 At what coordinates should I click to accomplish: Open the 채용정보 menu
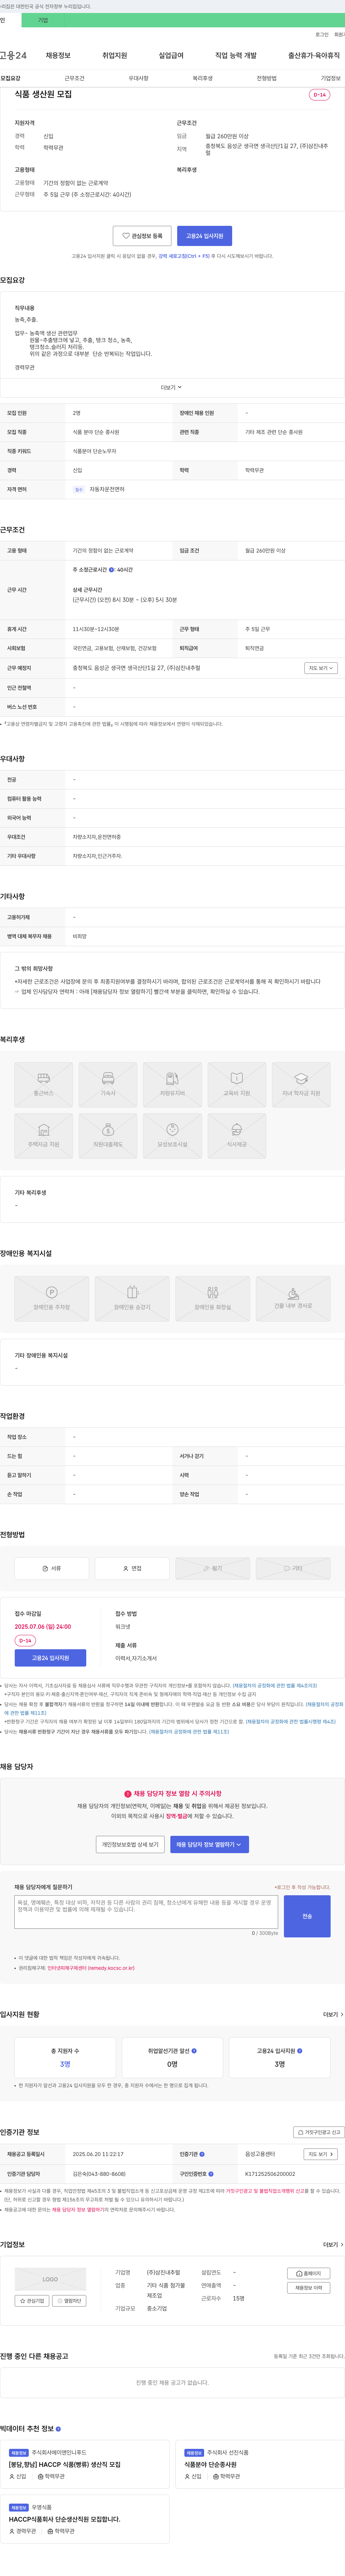pos(58,55)
